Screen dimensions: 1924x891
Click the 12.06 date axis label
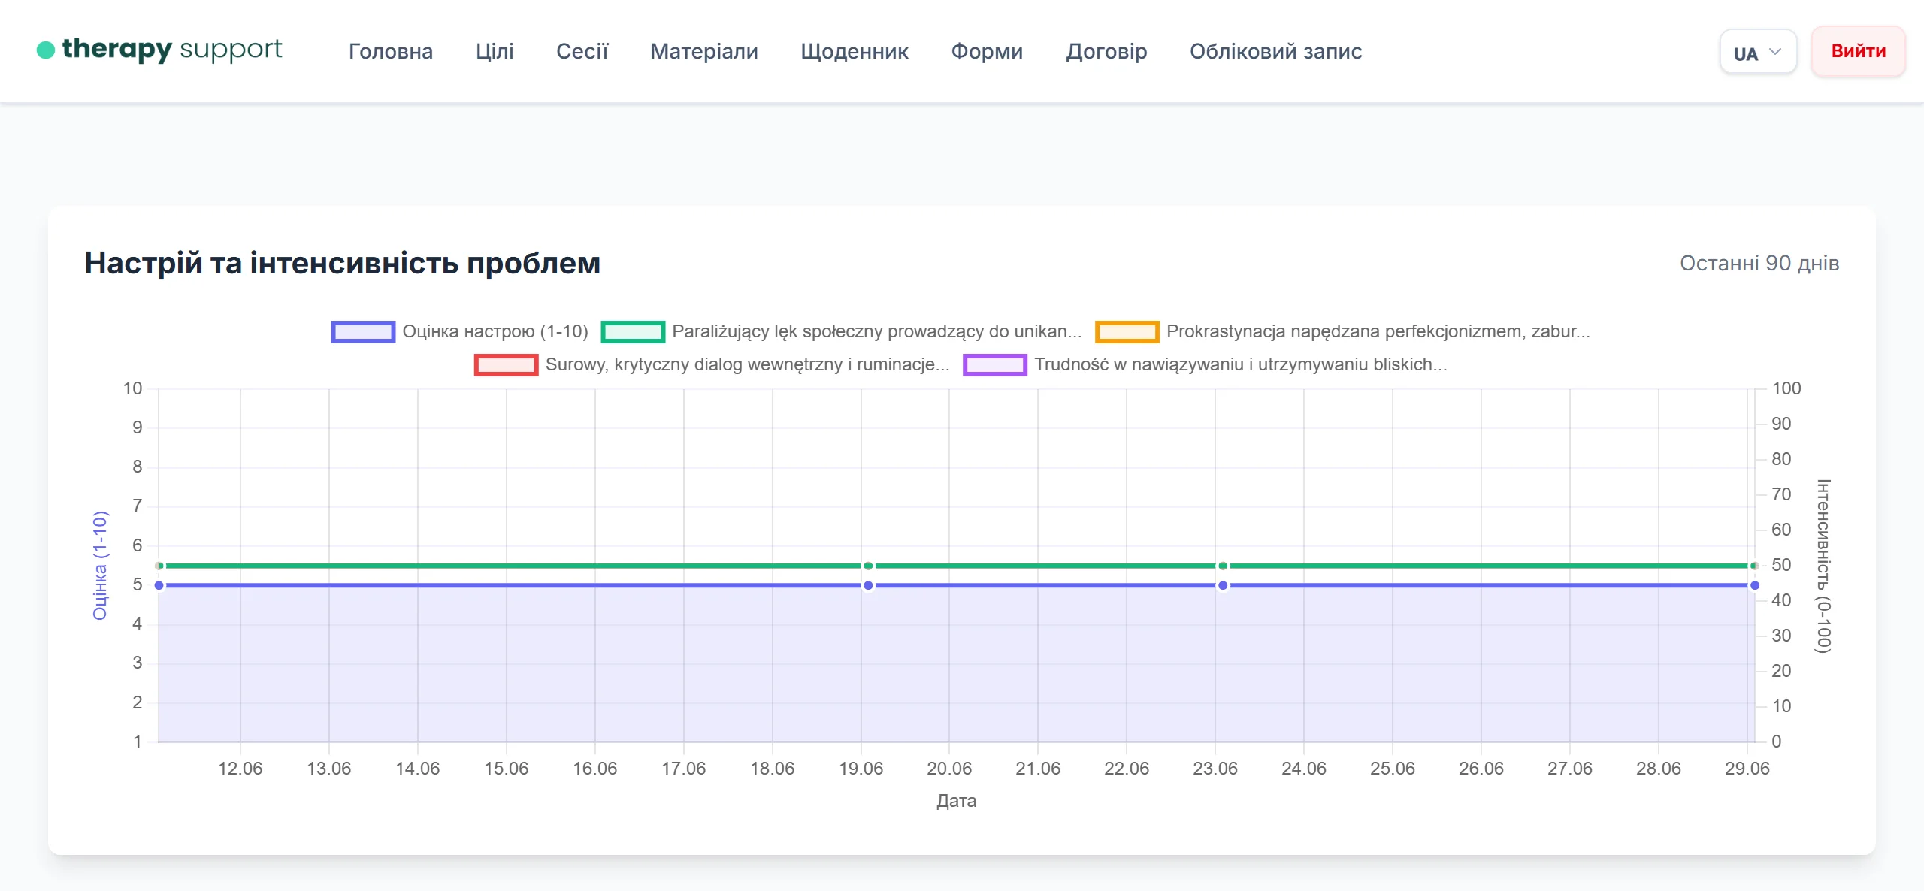[x=240, y=769]
